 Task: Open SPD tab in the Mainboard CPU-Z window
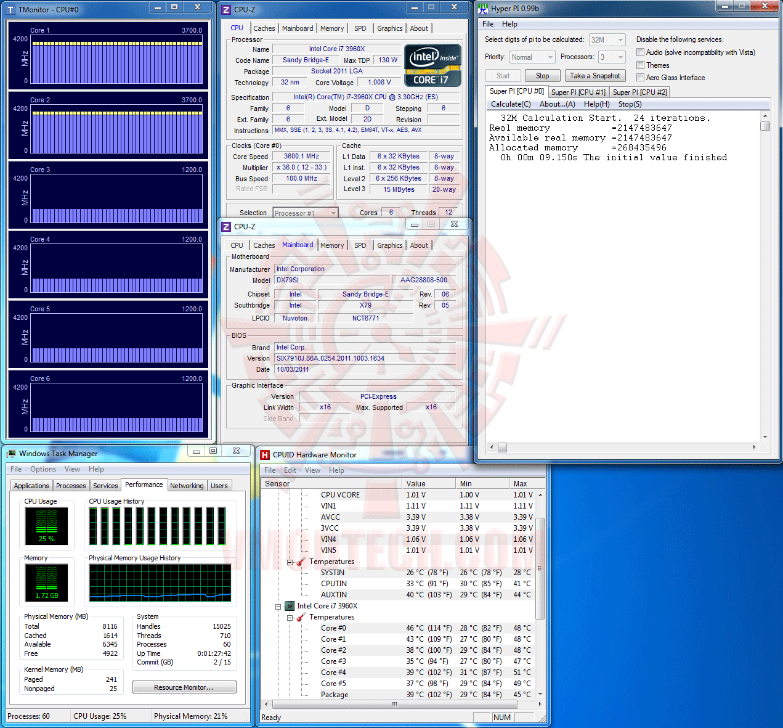[360, 245]
